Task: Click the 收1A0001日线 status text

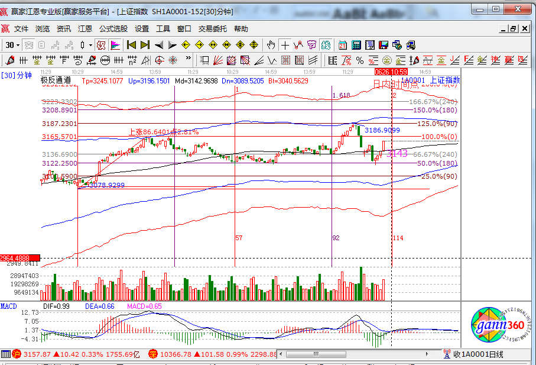Action: [x=478, y=354]
